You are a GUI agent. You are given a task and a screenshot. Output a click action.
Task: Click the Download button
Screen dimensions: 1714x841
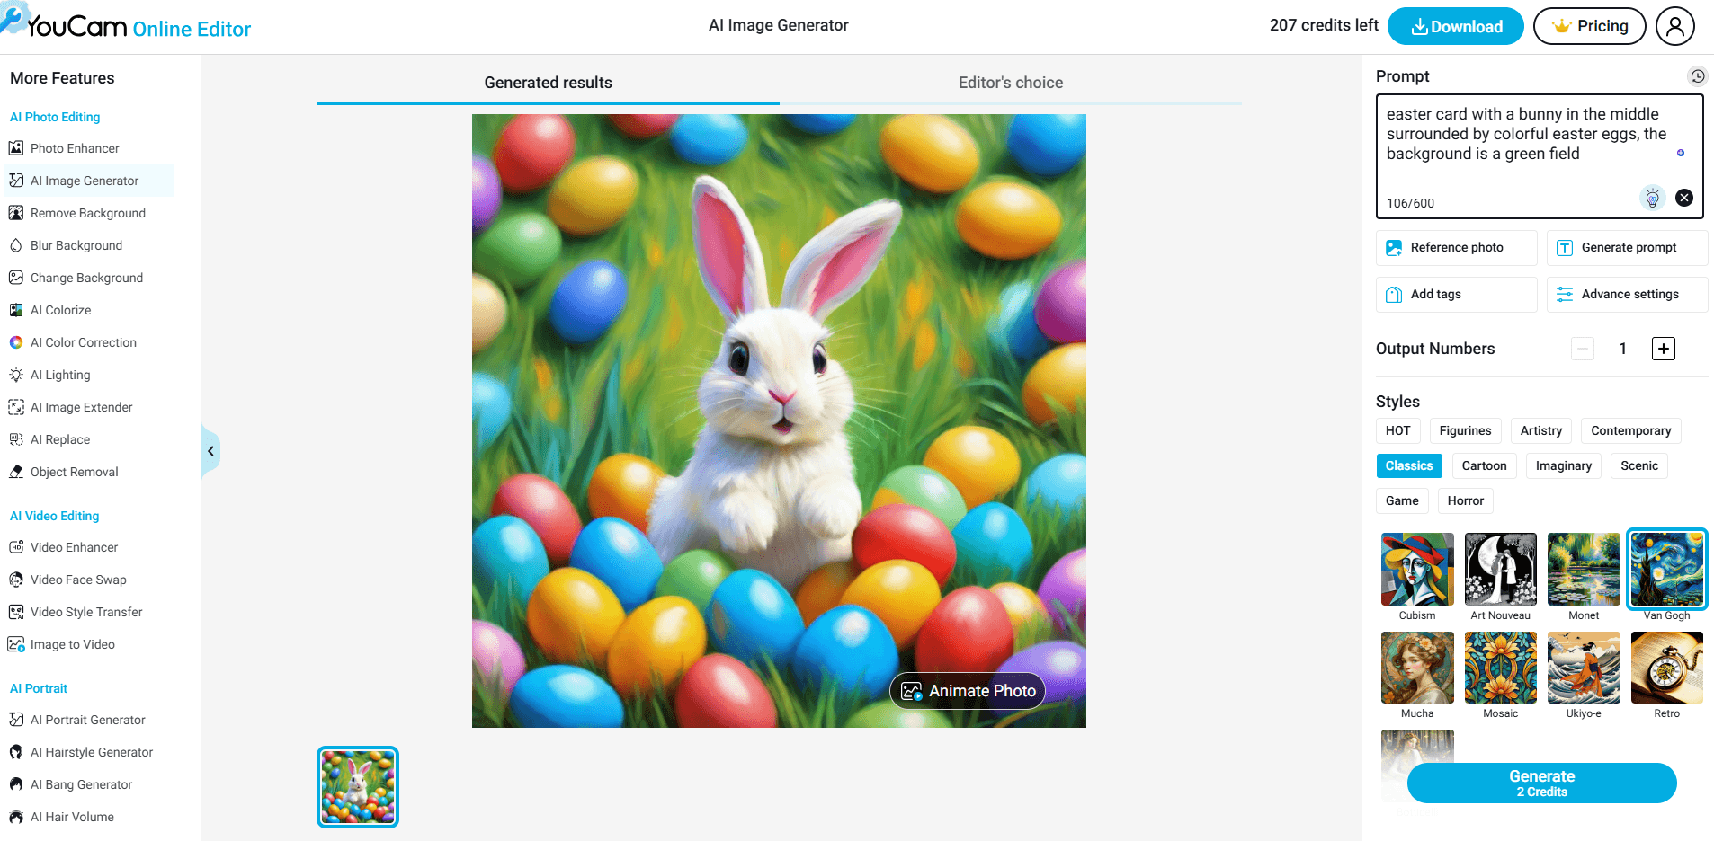1455,26
